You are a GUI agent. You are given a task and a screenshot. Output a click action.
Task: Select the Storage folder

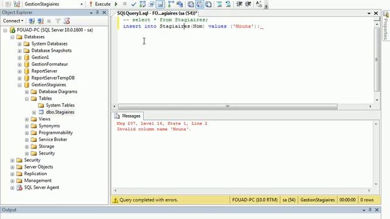(46, 146)
